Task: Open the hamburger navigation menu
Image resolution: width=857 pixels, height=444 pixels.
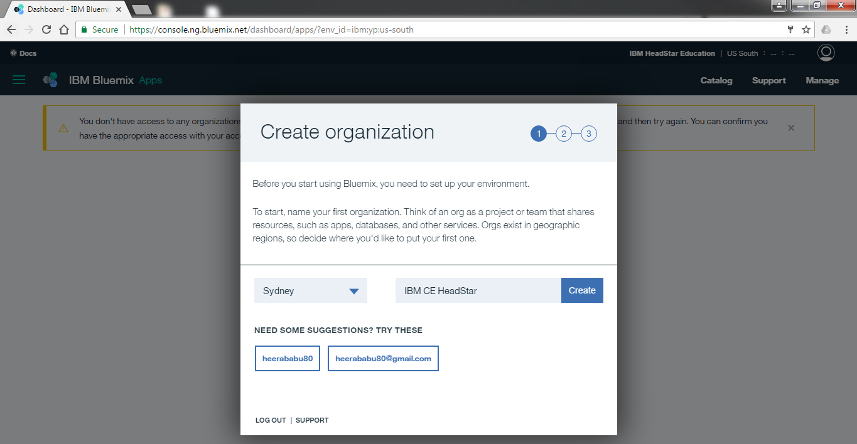Action: [x=19, y=80]
